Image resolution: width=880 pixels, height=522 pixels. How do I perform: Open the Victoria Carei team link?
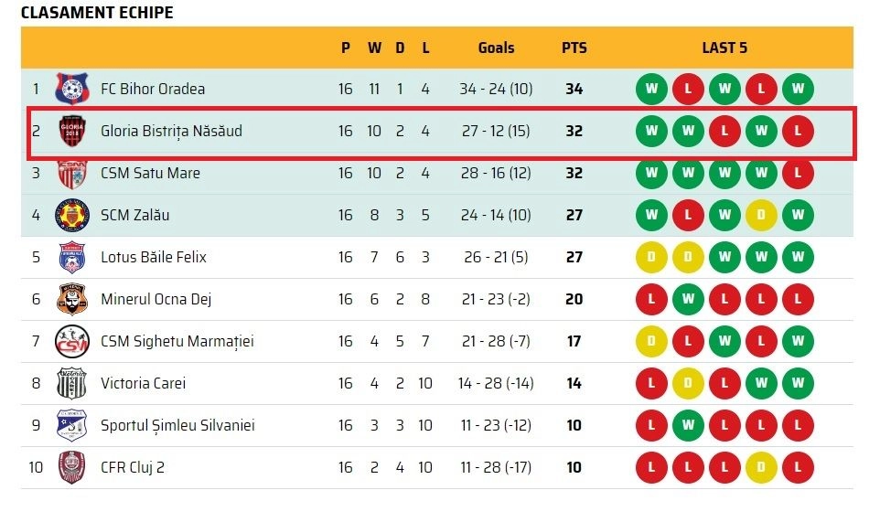[143, 383]
